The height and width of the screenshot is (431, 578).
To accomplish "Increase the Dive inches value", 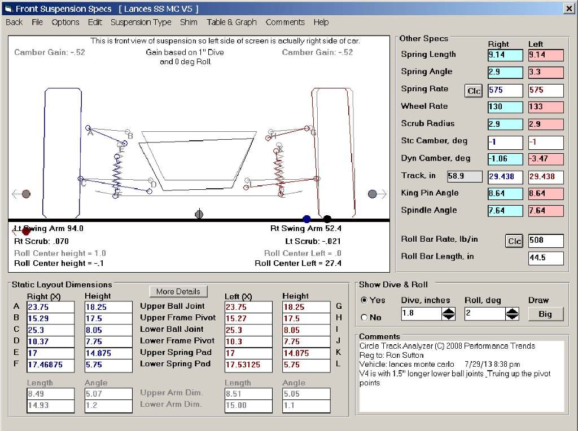I will [x=448, y=310].
